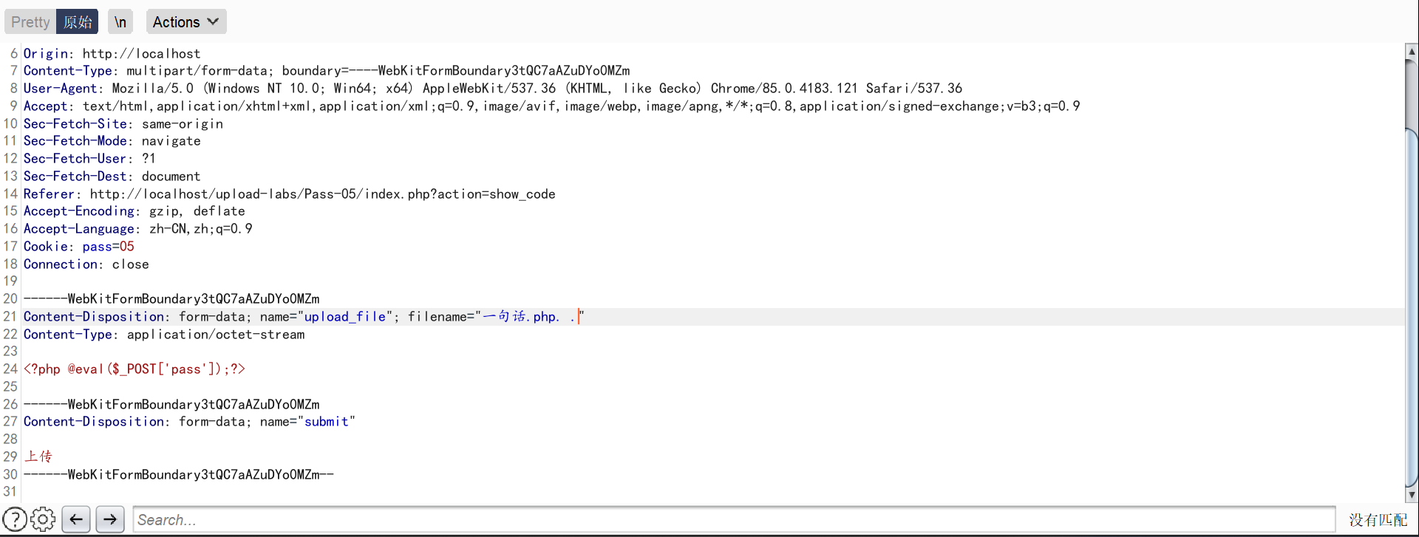Click the boundary marker on line 26
The width and height of the screenshot is (1419, 537).
point(171,405)
